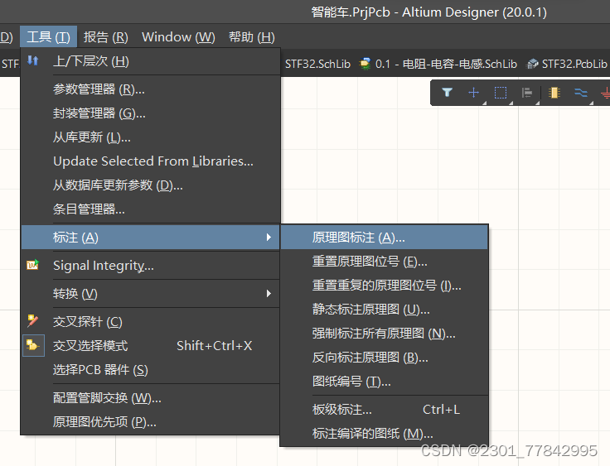Select 从数据库更新参数 (D)... entry
610x466 pixels.
click(x=151, y=185)
